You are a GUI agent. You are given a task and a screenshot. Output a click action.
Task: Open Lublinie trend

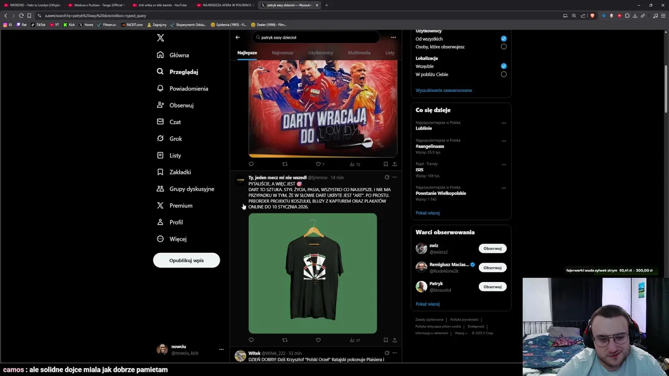(424, 128)
